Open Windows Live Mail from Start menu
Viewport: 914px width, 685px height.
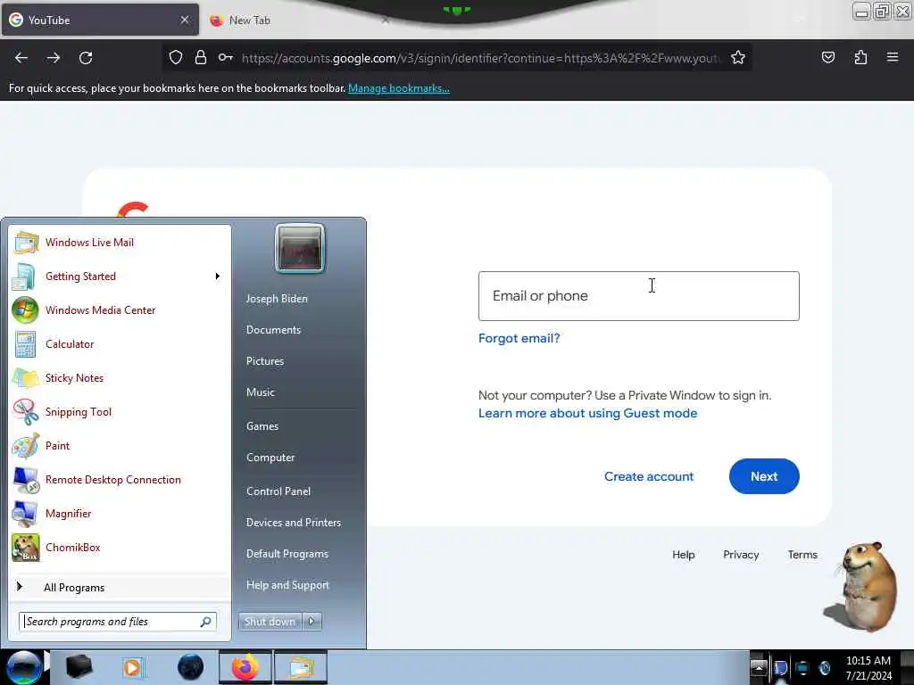[89, 243]
